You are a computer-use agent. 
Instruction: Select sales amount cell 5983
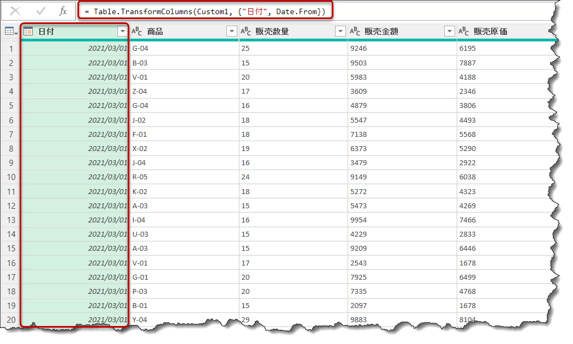tap(402, 77)
